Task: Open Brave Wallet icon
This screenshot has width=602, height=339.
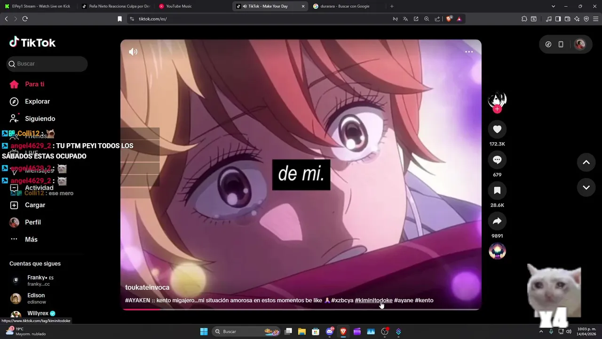Action: 567,19
